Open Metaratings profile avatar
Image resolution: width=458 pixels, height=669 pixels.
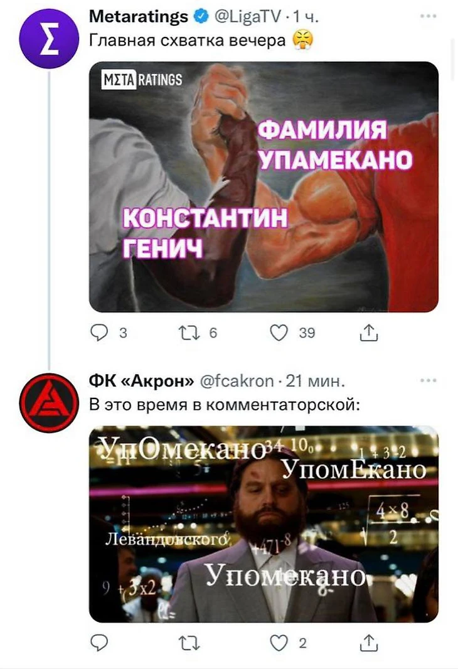[49, 40]
